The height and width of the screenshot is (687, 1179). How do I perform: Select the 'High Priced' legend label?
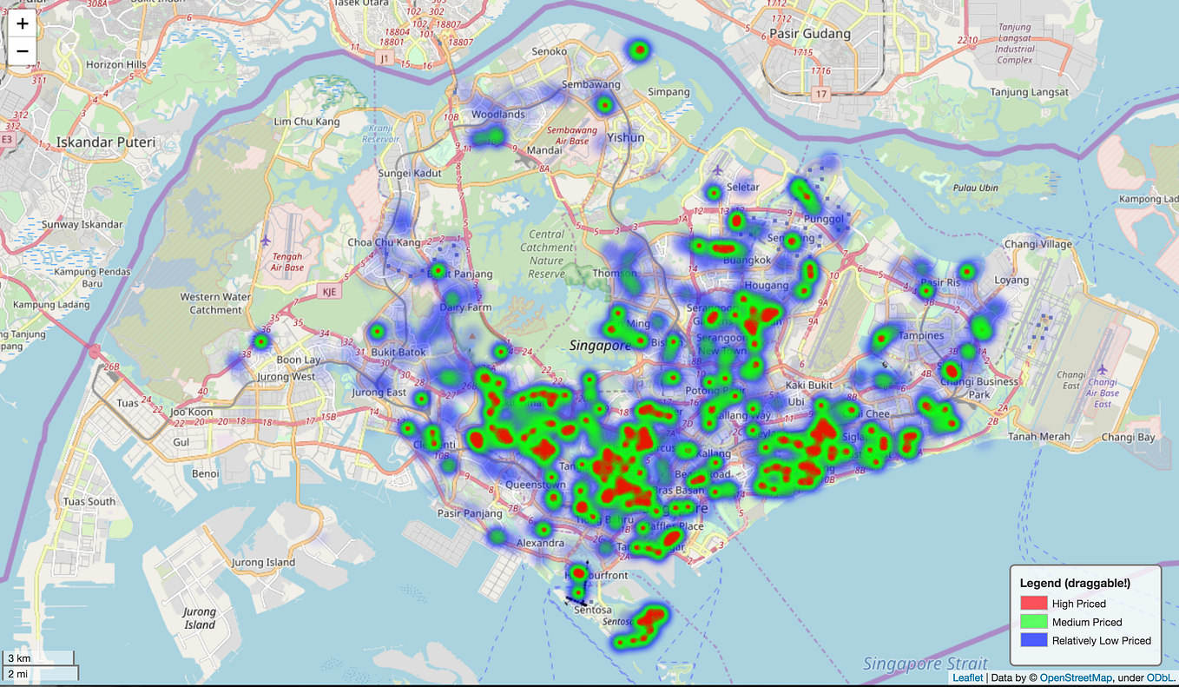pos(1078,604)
